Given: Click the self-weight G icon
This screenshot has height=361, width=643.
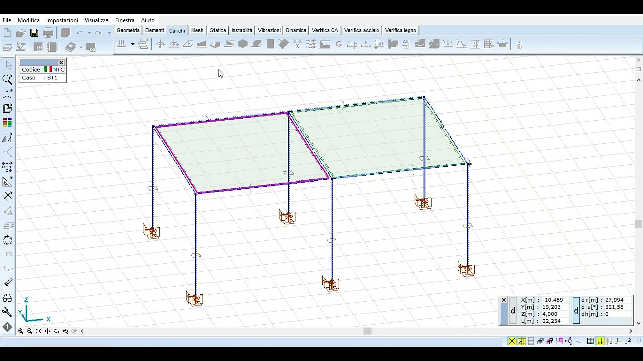Looking at the screenshot, I should pyautogui.click(x=338, y=44).
